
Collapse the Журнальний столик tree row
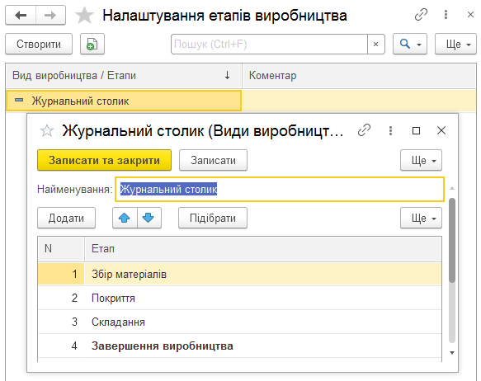point(19,101)
